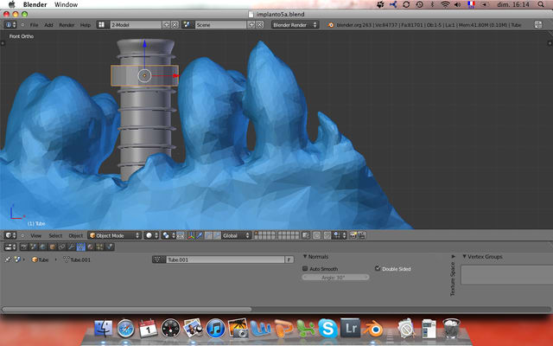Open Lightroom from the Dock

pos(350,328)
